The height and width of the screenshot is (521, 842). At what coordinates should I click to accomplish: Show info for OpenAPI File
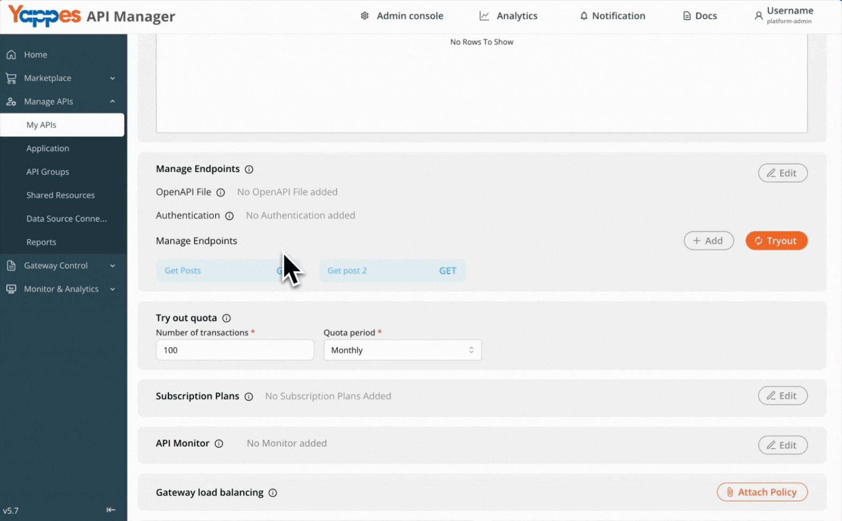(x=220, y=192)
